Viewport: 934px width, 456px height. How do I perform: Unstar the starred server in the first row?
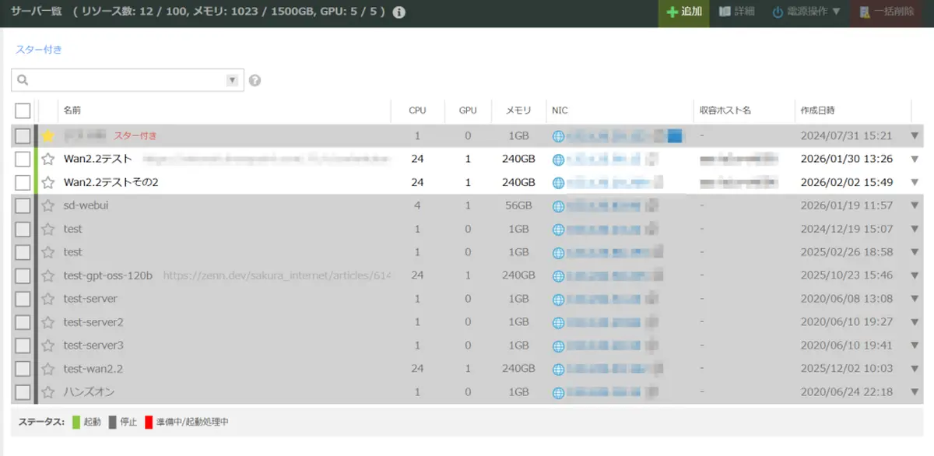pyautogui.click(x=48, y=136)
